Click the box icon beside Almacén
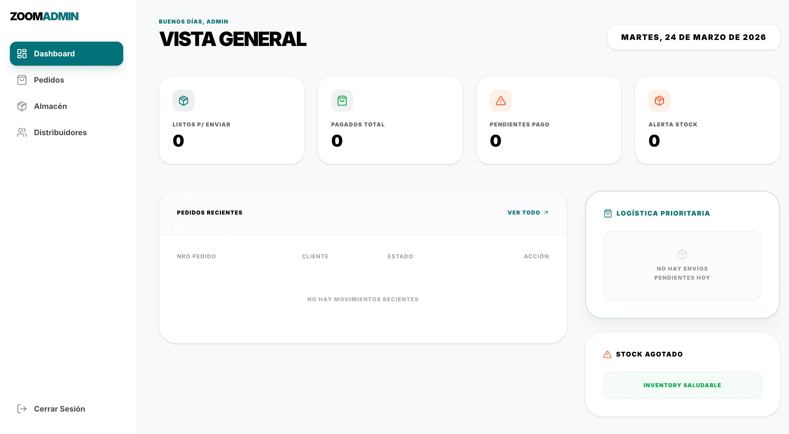Image resolution: width=789 pixels, height=434 pixels. pos(22,106)
